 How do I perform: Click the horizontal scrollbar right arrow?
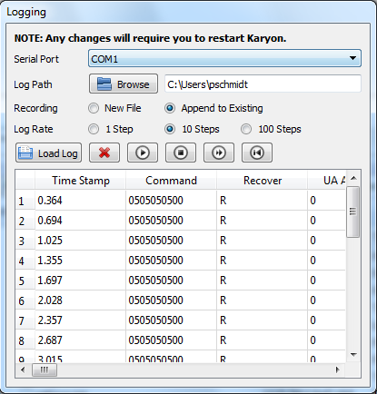pyautogui.click(x=338, y=369)
